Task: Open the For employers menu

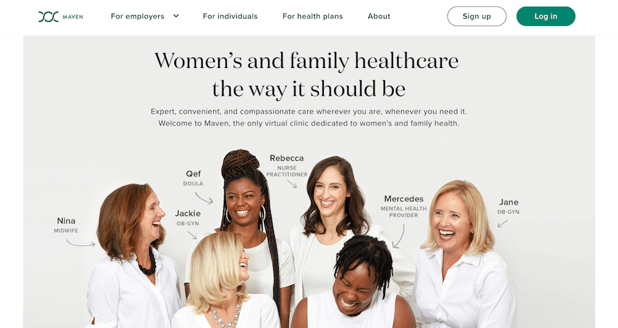Action: click(138, 16)
